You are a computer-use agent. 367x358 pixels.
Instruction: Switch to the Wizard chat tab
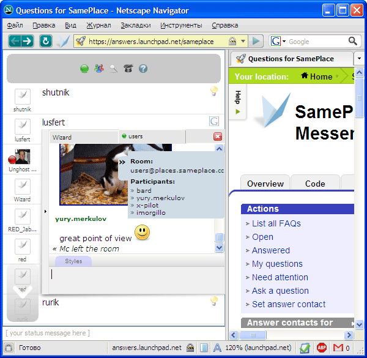(84, 137)
